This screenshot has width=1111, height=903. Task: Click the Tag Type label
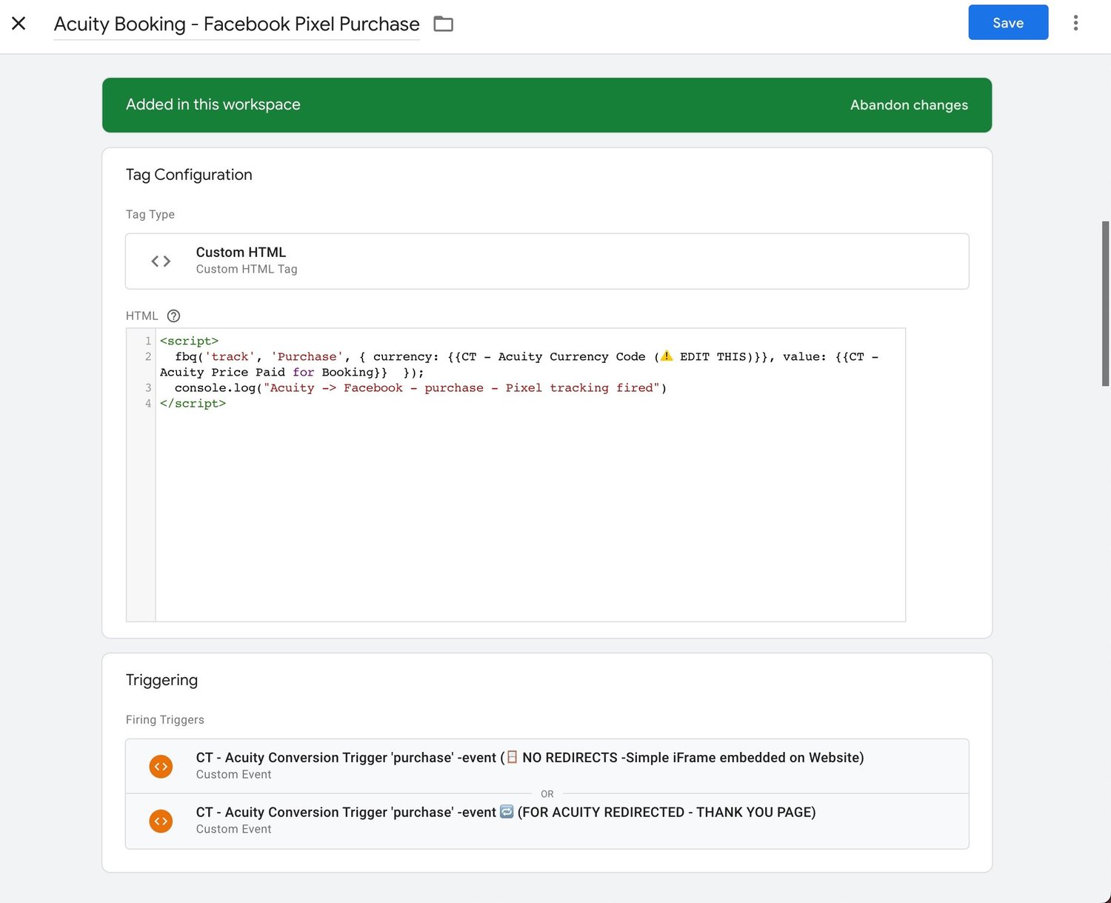tap(150, 214)
